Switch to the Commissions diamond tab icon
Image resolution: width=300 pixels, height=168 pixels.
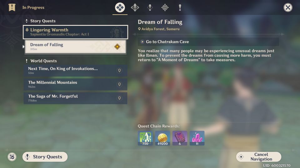click(165, 7)
